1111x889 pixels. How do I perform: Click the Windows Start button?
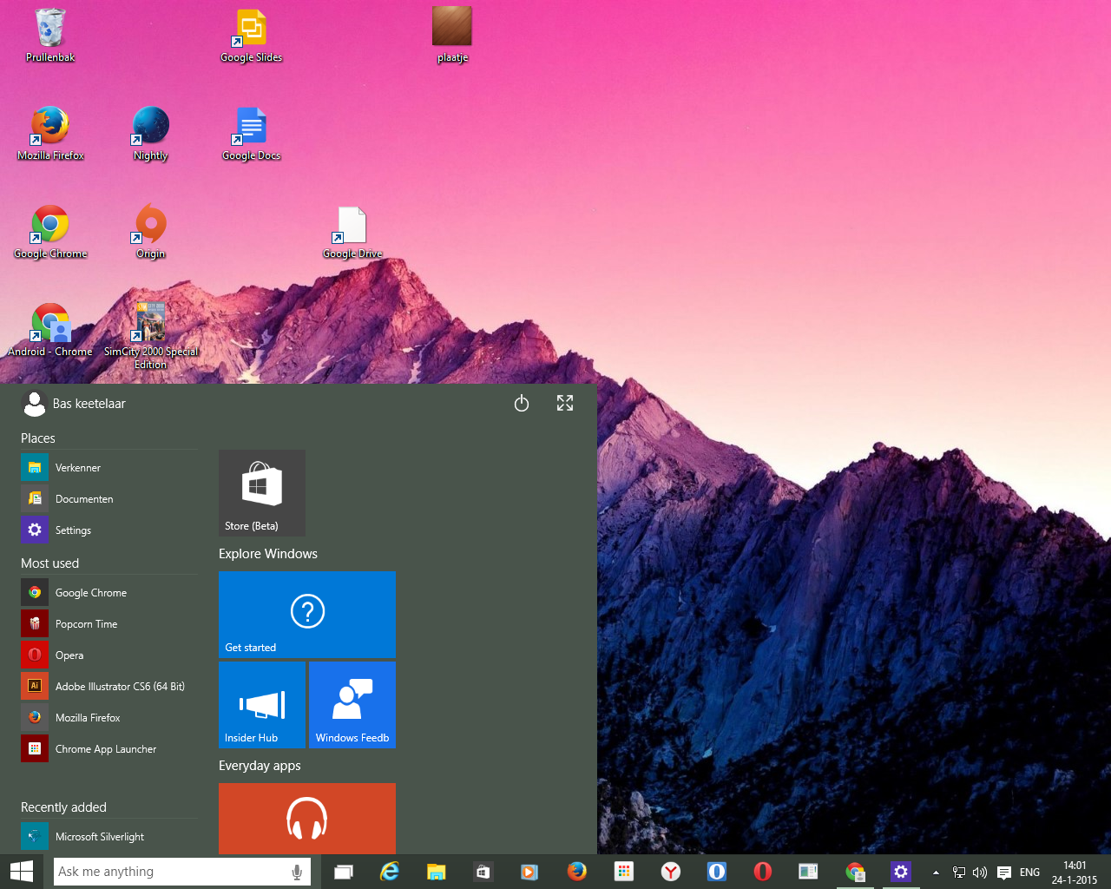(21, 872)
